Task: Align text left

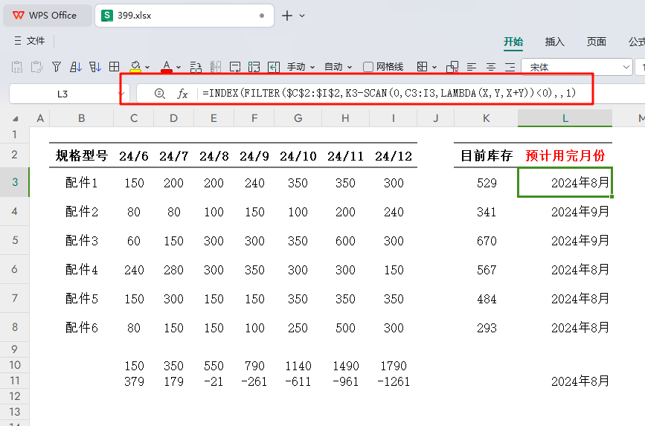Action: tap(472, 67)
